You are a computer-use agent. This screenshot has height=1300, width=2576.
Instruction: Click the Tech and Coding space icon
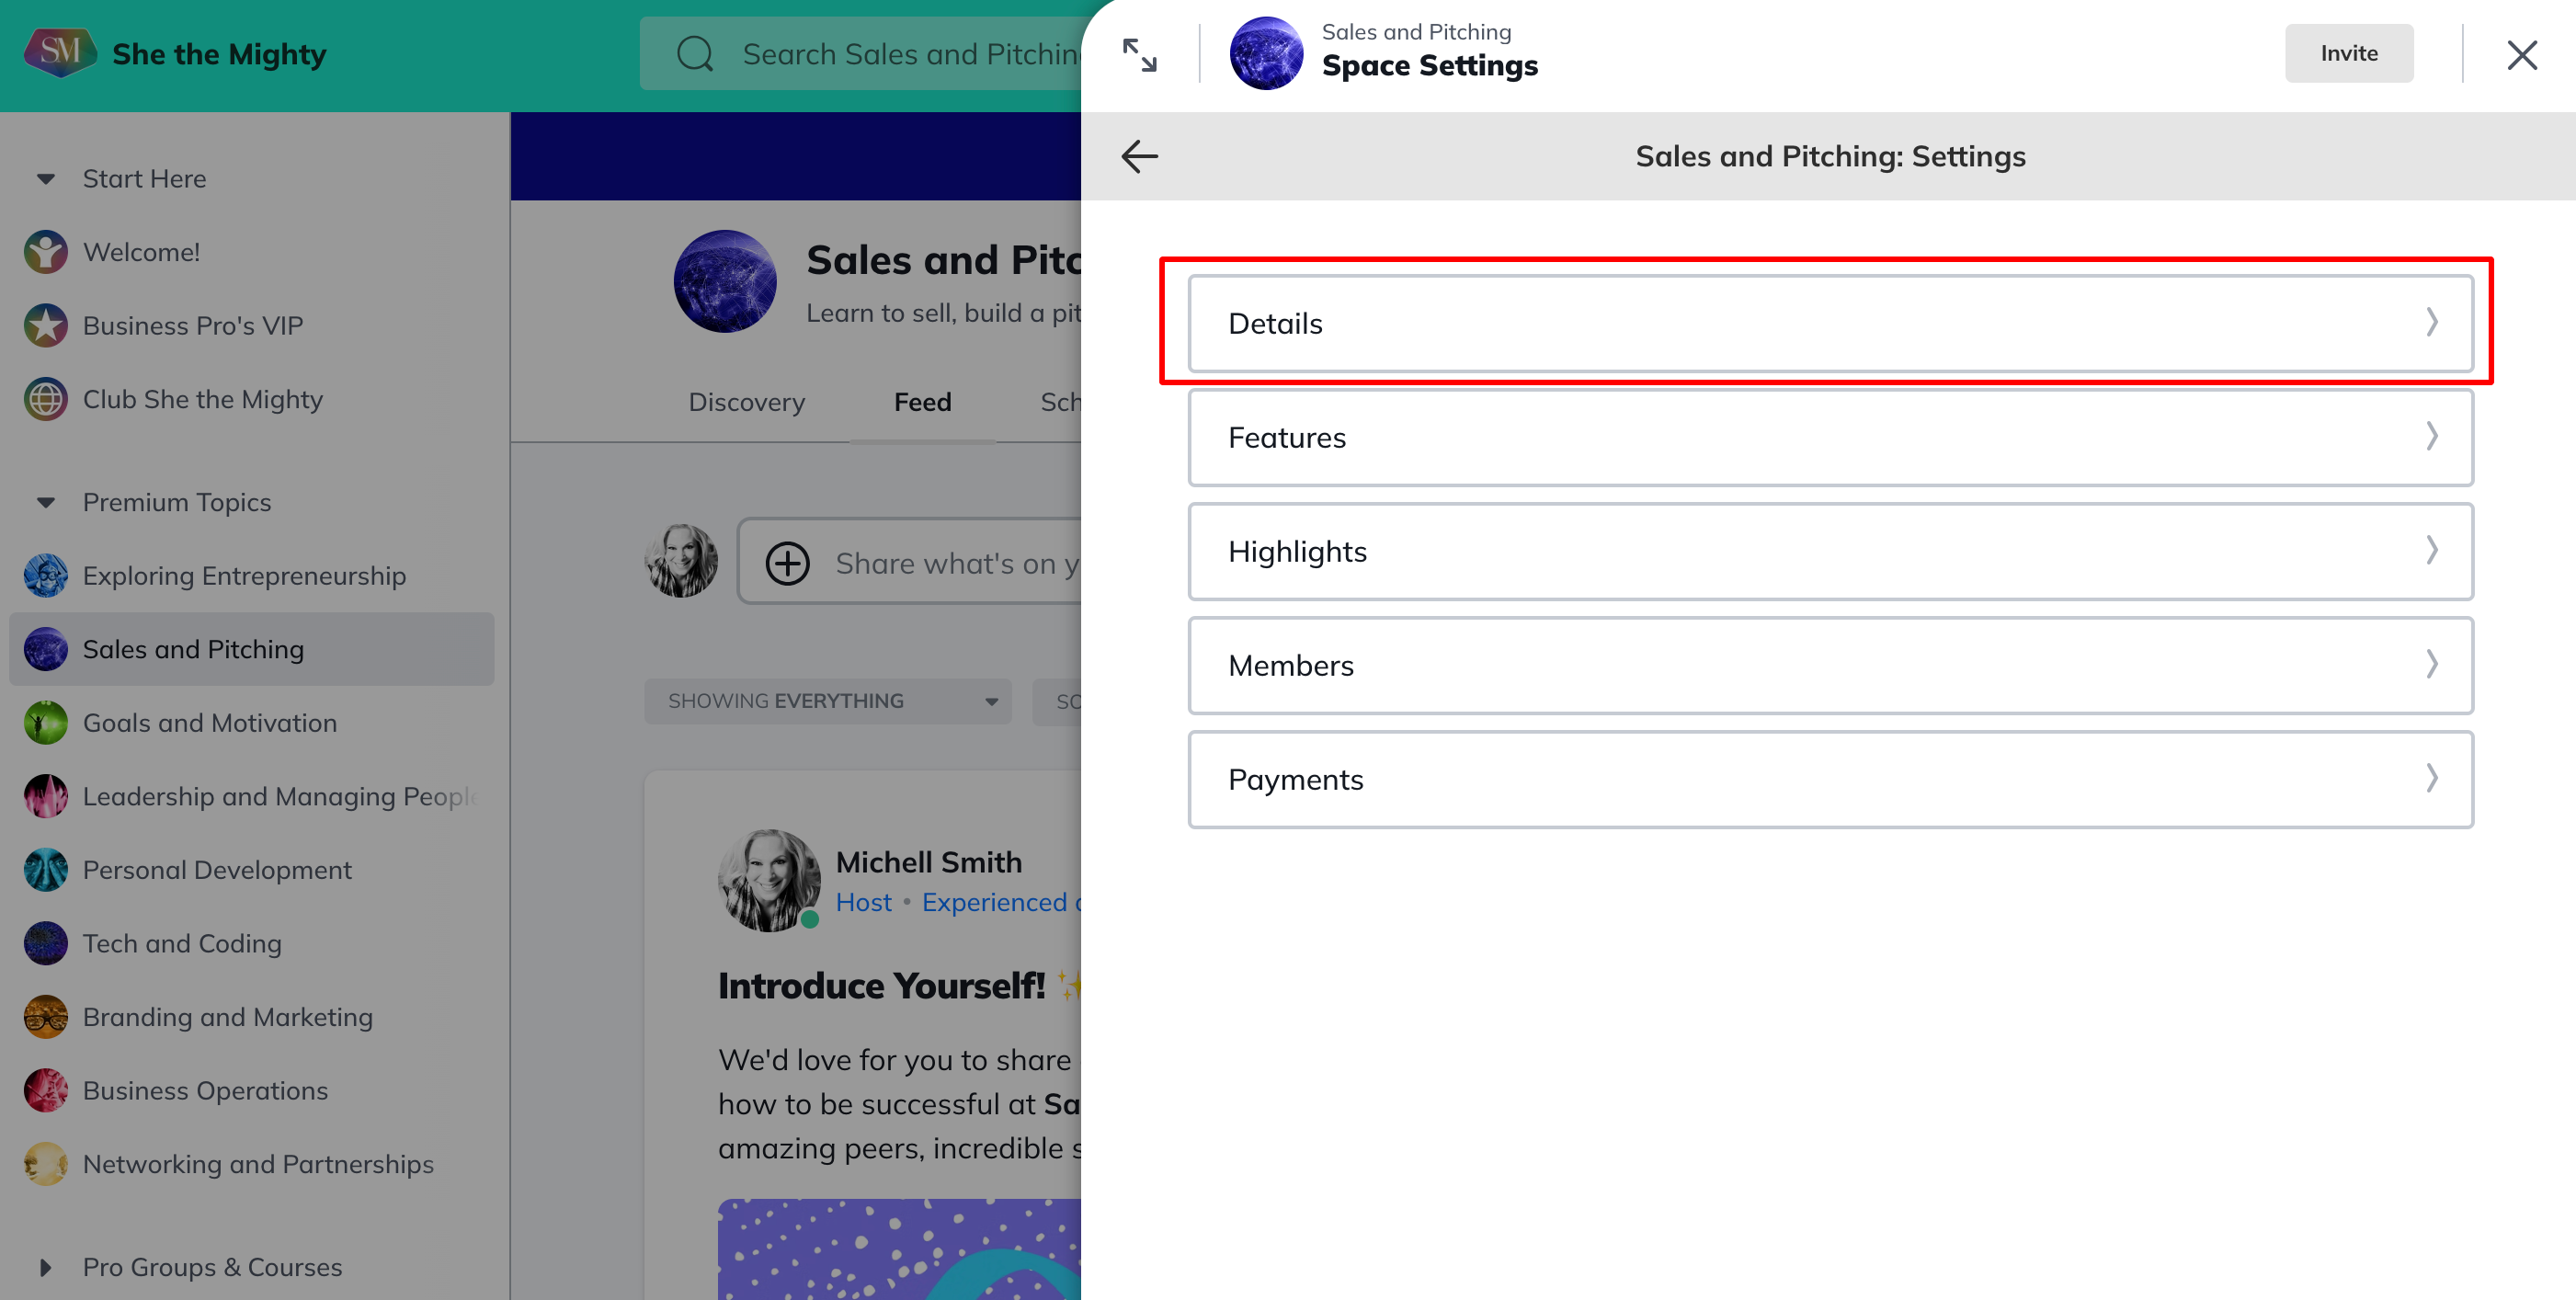coord(46,943)
